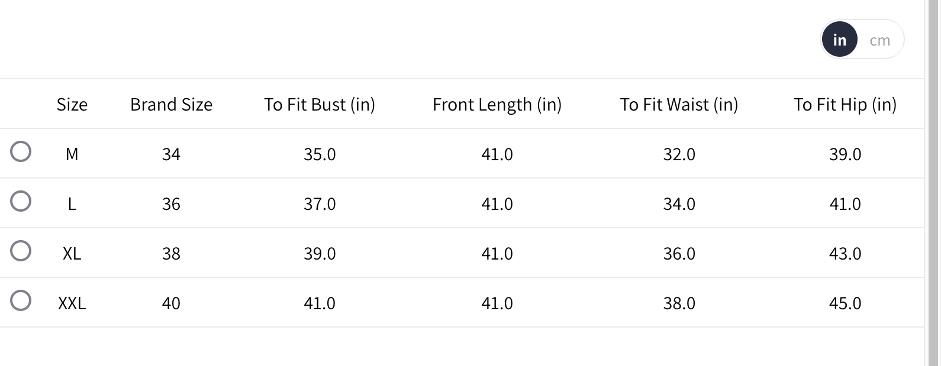The height and width of the screenshot is (366, 941).
Task: Click the To Fit Bust column header
Action: [320, 105]
